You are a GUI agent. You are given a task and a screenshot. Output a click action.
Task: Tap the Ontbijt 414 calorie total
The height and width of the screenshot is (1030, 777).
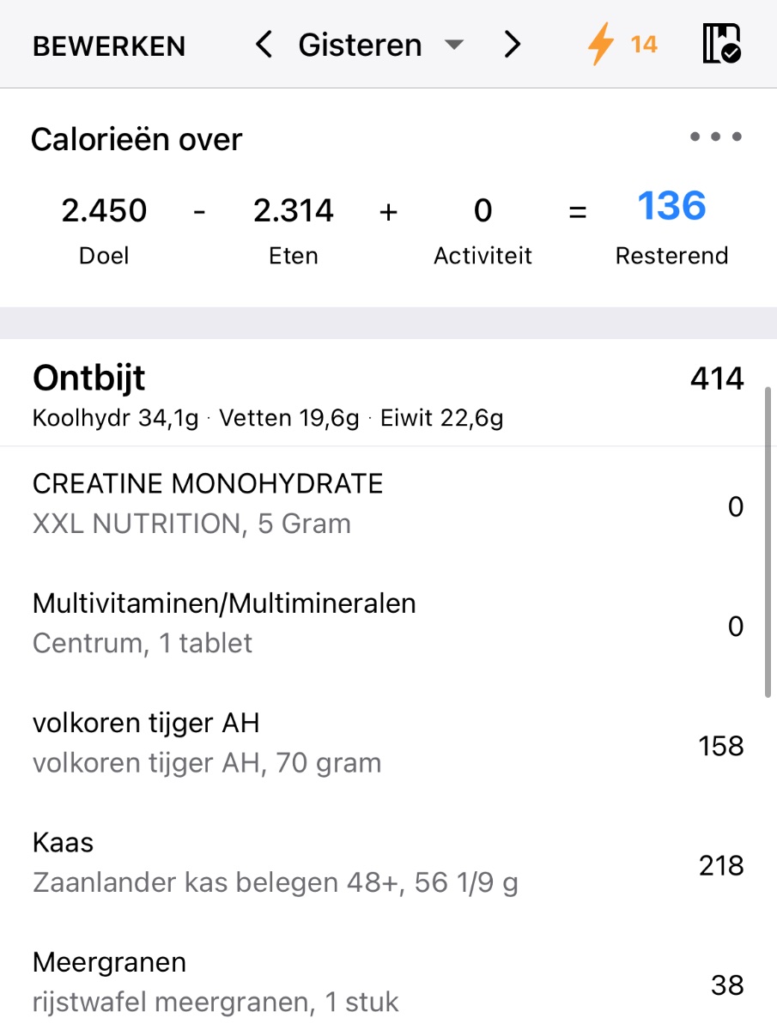[x=716, y=379]
